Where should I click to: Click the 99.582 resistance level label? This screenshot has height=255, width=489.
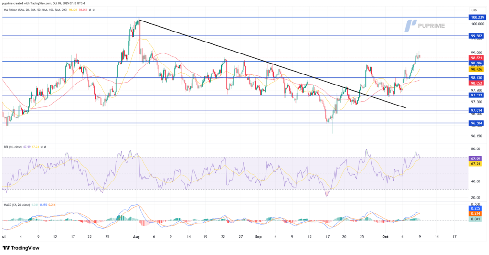click(477, 36)
